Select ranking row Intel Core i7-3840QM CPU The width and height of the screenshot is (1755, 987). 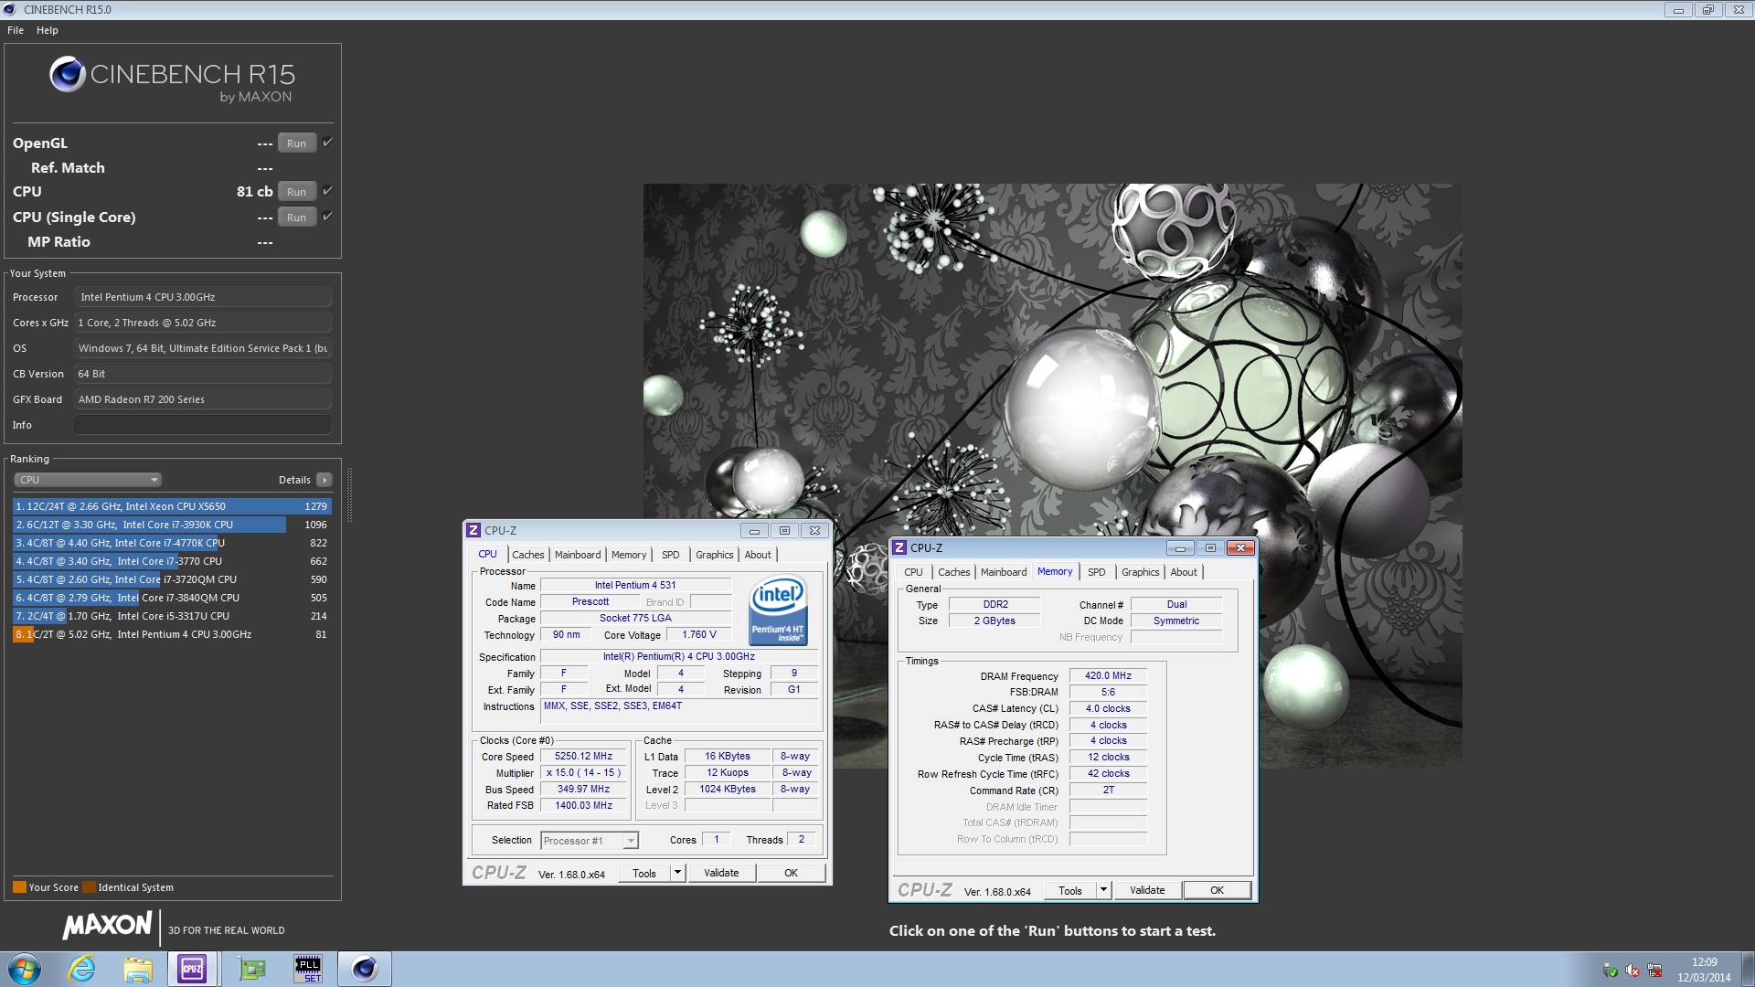[x=172, y=598]
